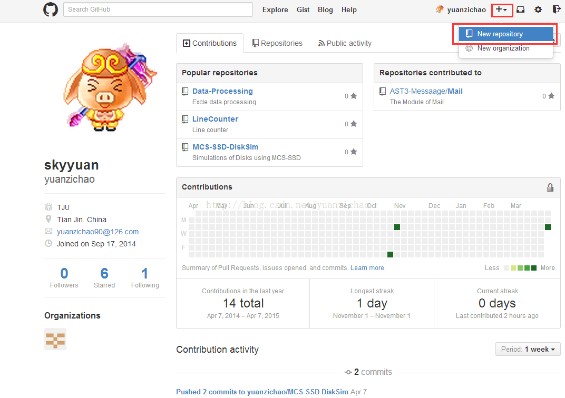This screenshot has width=565, height=398.
Task: Open the LineCounter repository
Action: click(x=215, y=119)
